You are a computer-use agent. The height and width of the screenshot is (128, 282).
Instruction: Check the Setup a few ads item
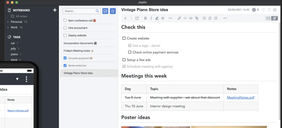(x=124, y=60)
